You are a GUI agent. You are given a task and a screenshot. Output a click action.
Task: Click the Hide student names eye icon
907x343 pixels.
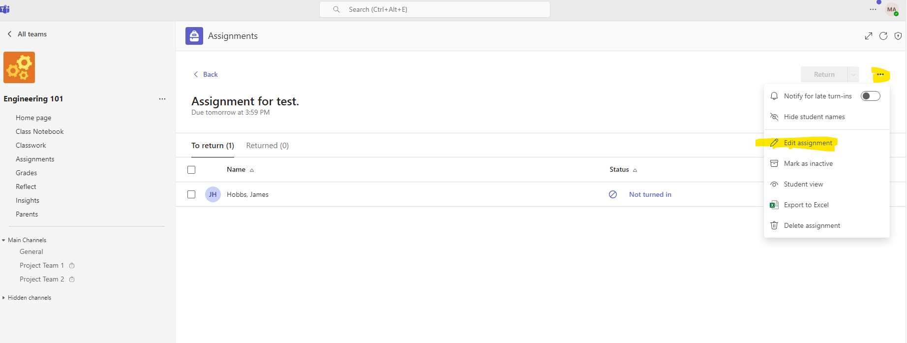pos(774,117)
